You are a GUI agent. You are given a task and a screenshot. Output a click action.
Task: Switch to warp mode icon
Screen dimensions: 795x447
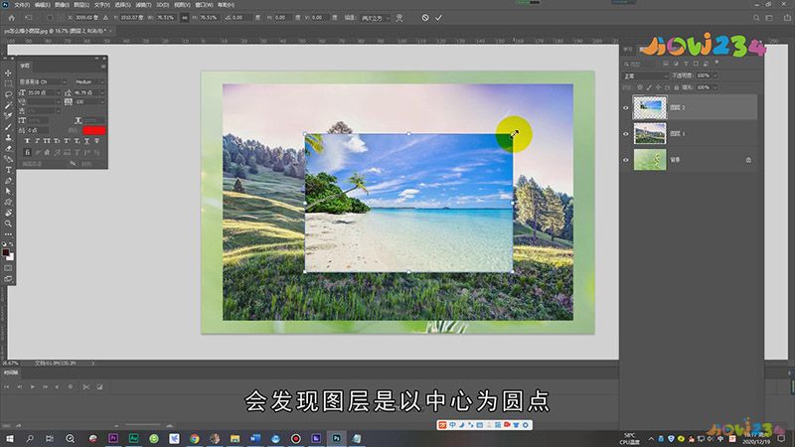click(399, 18)
